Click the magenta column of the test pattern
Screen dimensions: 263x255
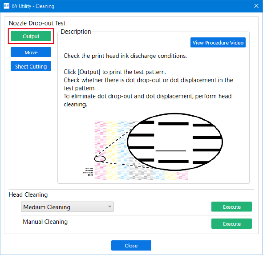coord(100,150)
